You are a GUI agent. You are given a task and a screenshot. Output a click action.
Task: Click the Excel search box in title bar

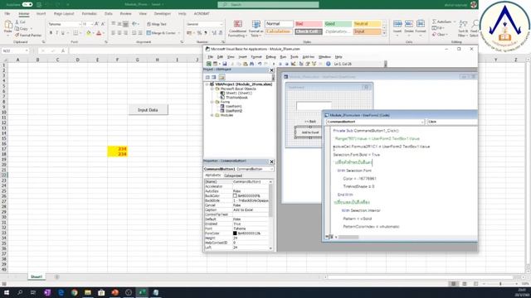pos(268,4)
